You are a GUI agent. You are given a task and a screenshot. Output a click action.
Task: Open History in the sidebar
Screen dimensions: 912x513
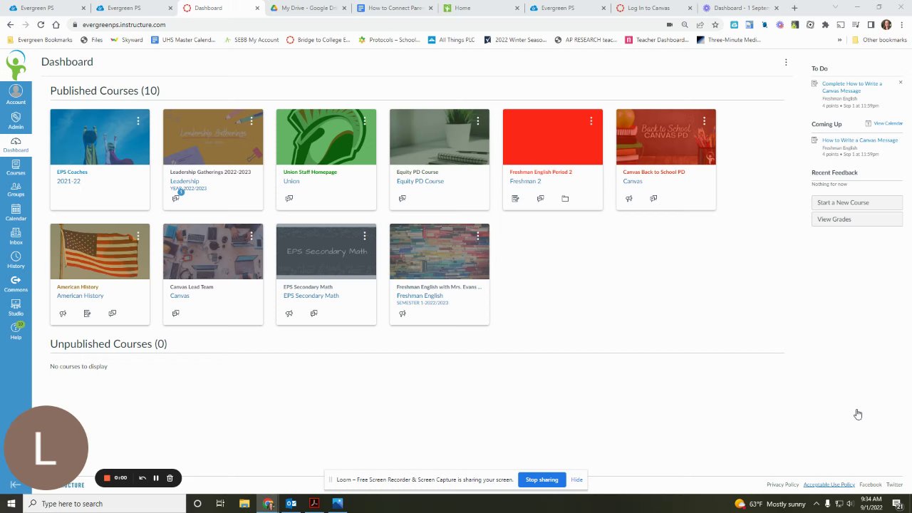pos(16,260)
